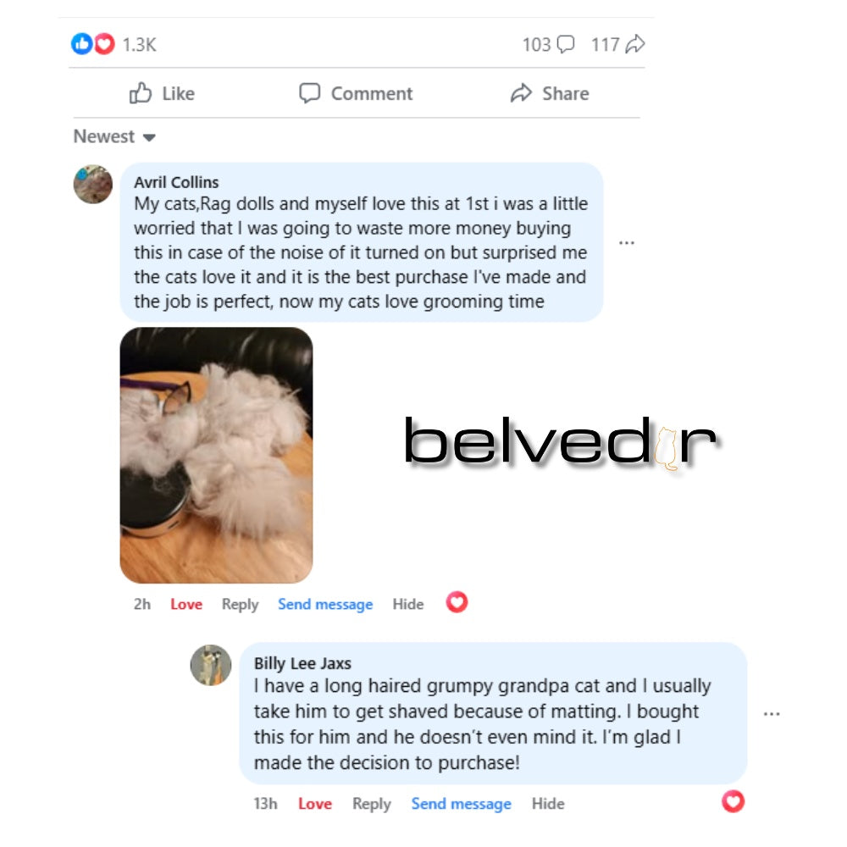
Task: Click the red heart reaction icon near 1.3K
Action: coord(104,44)
